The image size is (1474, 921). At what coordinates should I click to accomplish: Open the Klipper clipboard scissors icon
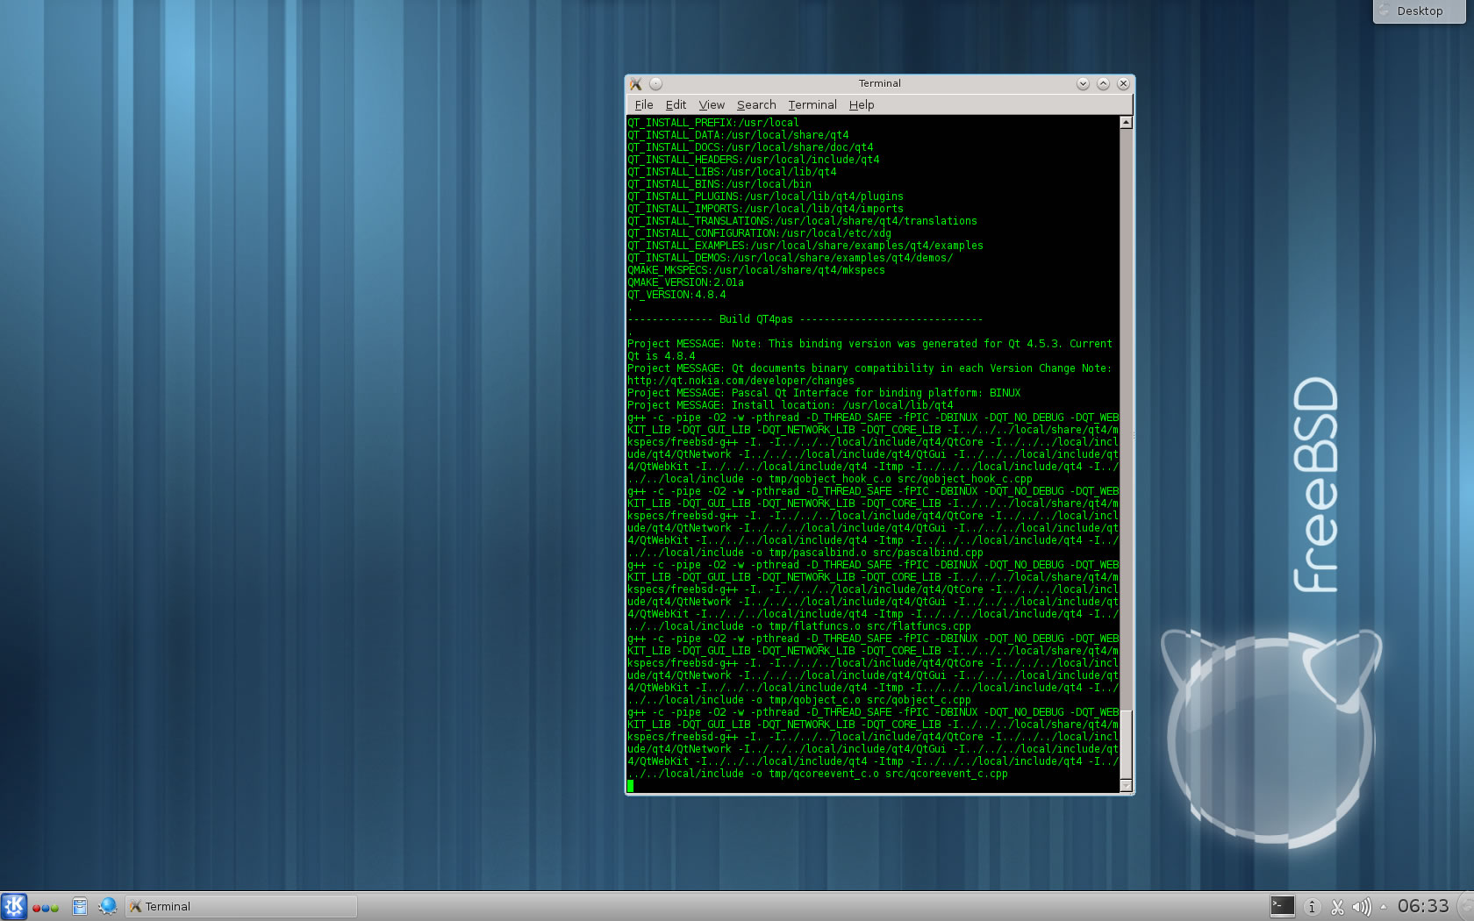1337,907
